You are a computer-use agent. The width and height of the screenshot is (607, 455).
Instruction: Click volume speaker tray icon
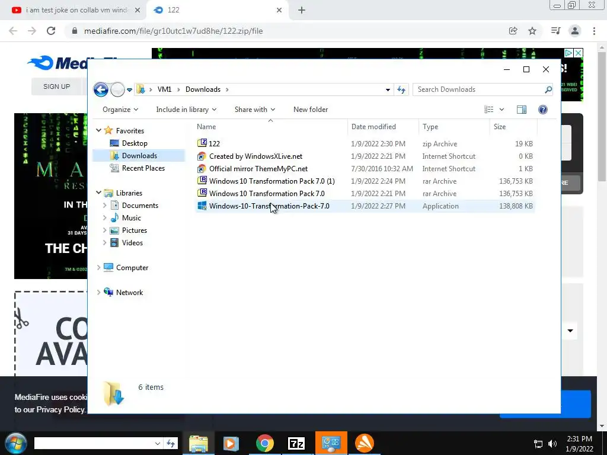[x=552, y=444]
